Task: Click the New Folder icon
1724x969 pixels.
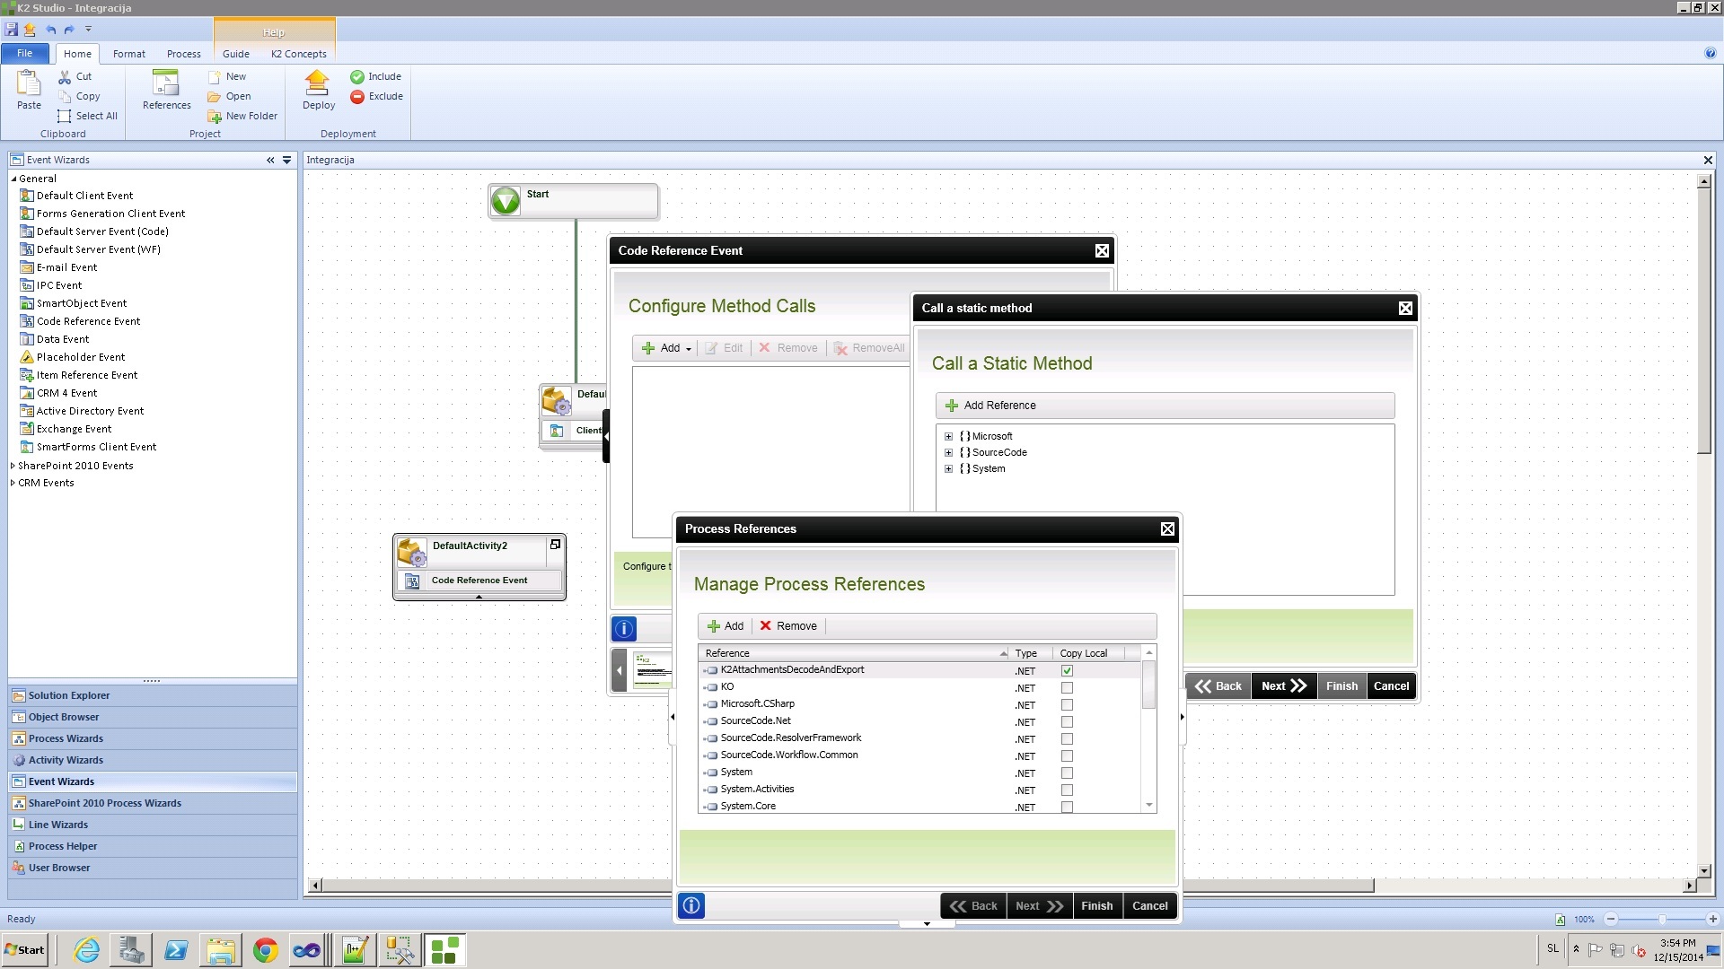Action: coord(215,117)
